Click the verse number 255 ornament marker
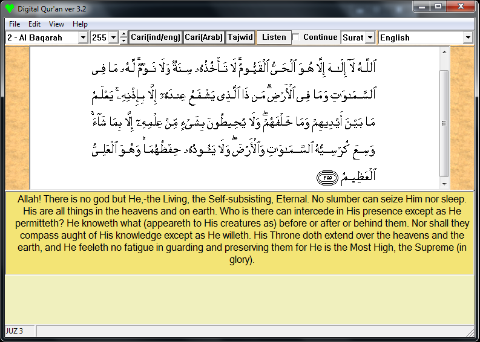This screenshot has height=342, width=480. pyautogui.click(x=327, y=178)
